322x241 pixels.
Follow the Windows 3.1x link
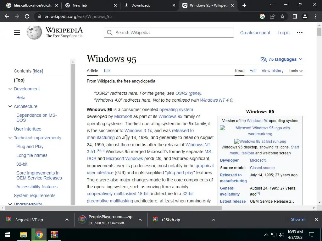(138, 131)
